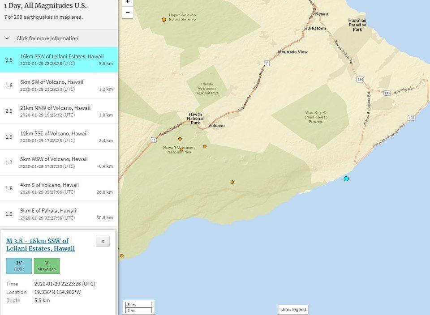The width and height of the screenshot is (430, 315).
Task: Click the Highway 137 route shield
Action: (x=411, y=118)
